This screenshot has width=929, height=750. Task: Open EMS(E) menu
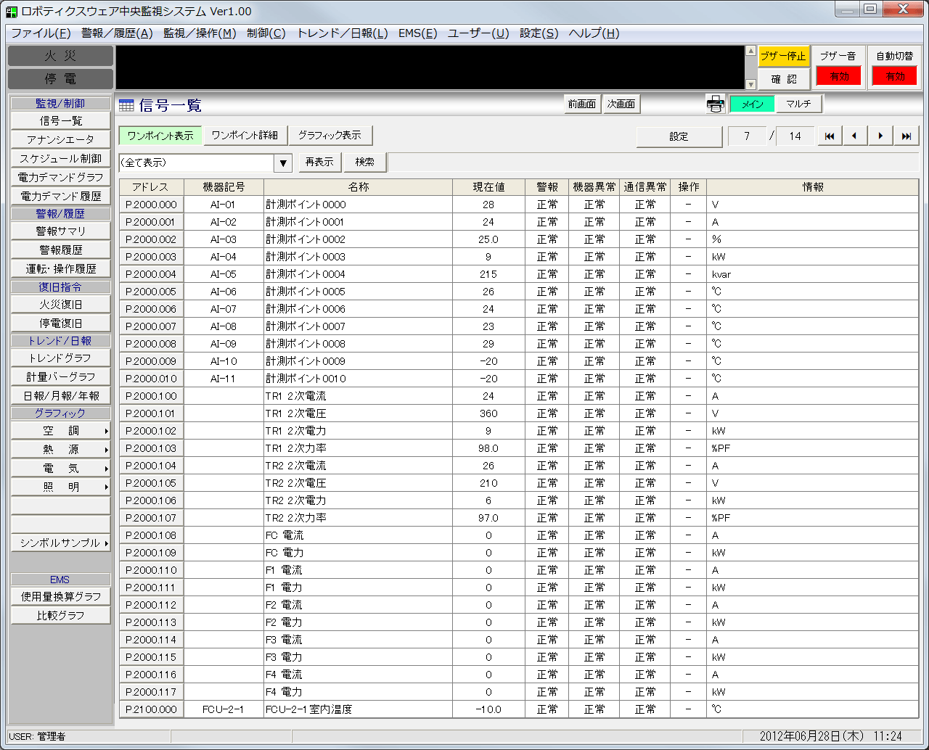click(417, 33)
